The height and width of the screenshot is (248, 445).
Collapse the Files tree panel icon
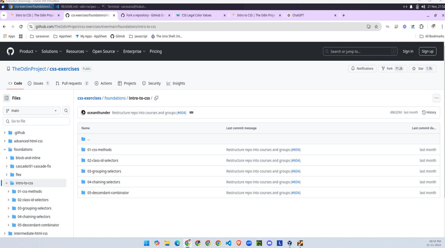[7, 98]
